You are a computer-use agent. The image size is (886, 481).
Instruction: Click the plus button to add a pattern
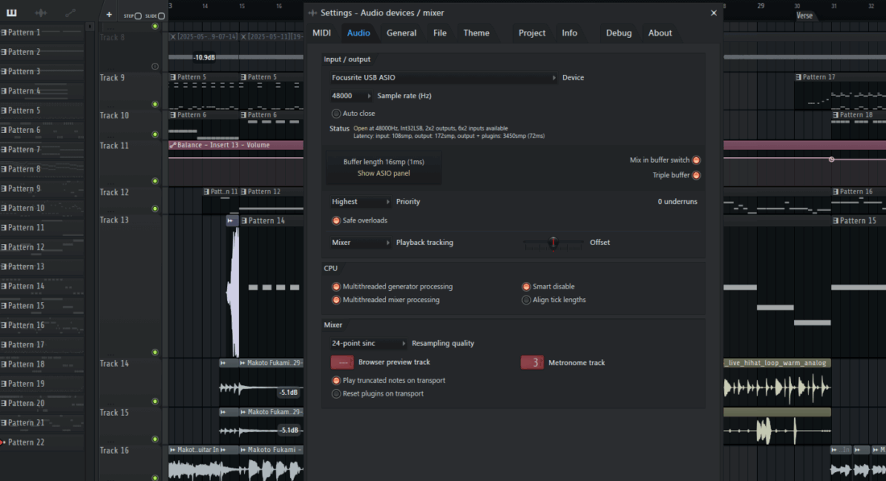click(109, 15)
